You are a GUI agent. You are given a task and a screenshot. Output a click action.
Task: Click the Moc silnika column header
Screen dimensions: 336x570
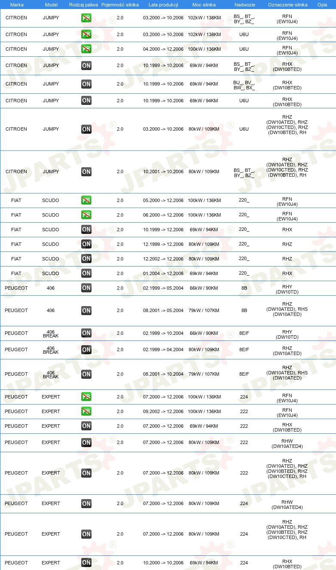204,5
